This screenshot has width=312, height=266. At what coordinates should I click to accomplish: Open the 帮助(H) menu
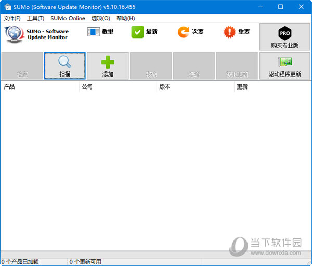pyautogui.click(x=125, y=18)
